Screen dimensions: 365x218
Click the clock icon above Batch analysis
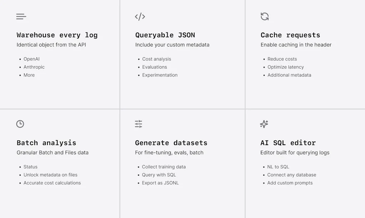(20, 124)
